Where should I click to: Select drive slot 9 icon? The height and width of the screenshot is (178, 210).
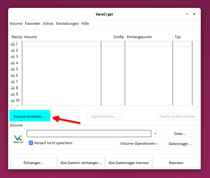[x=12, y=94]
